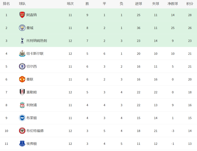Click the 排名 column header
The height and width of the screenshot is (151, 197).
pyautogui.click(x=6, y=4)
